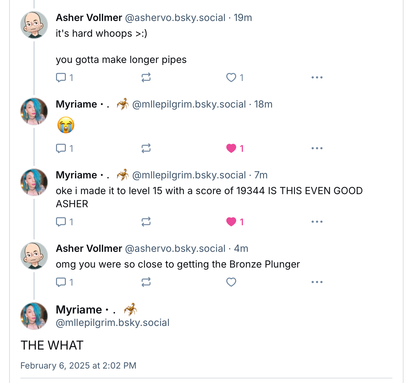Reply to Asher's 'longer pipes' post
414x383 pixels.
[65, 78]
